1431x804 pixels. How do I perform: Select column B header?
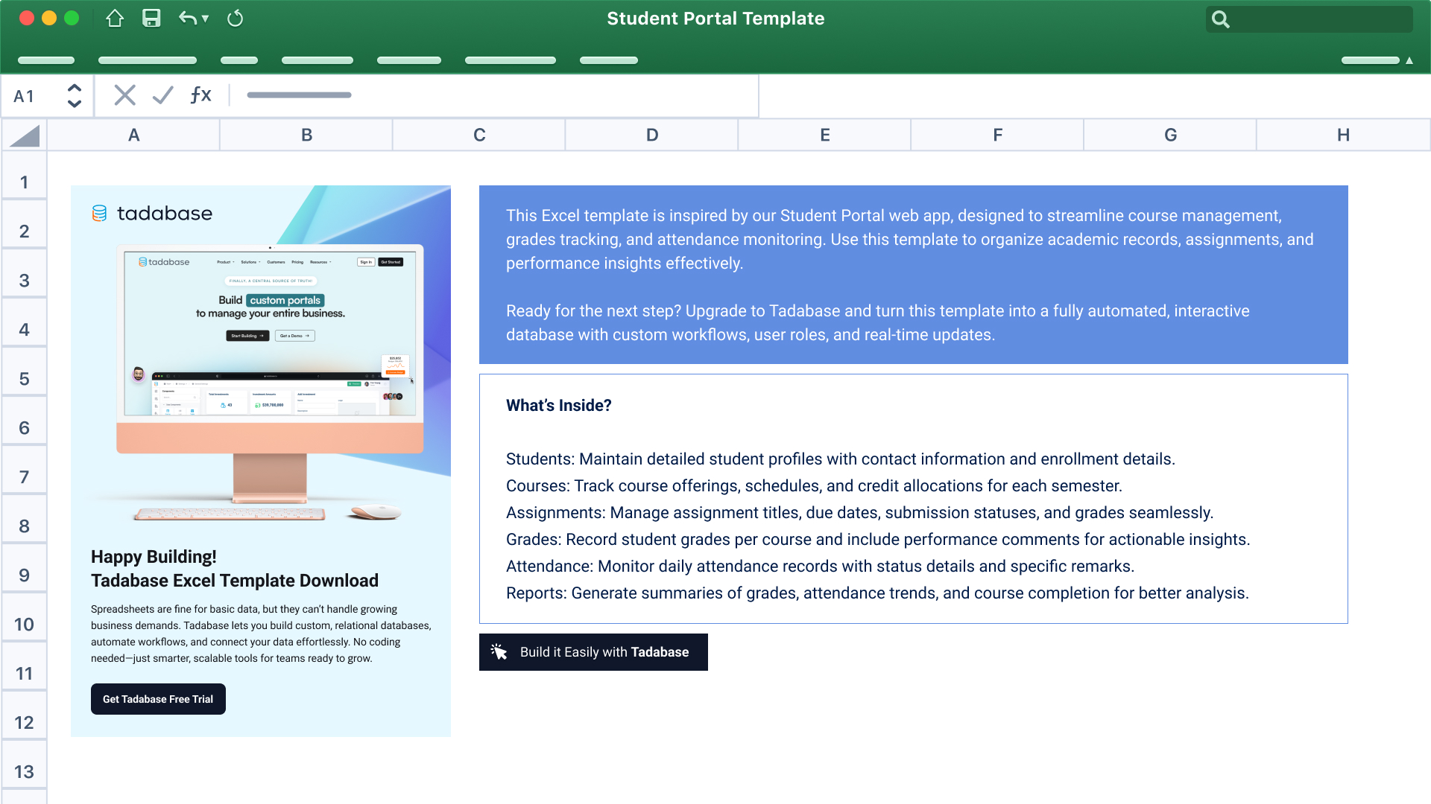click(x=306, y=135)
